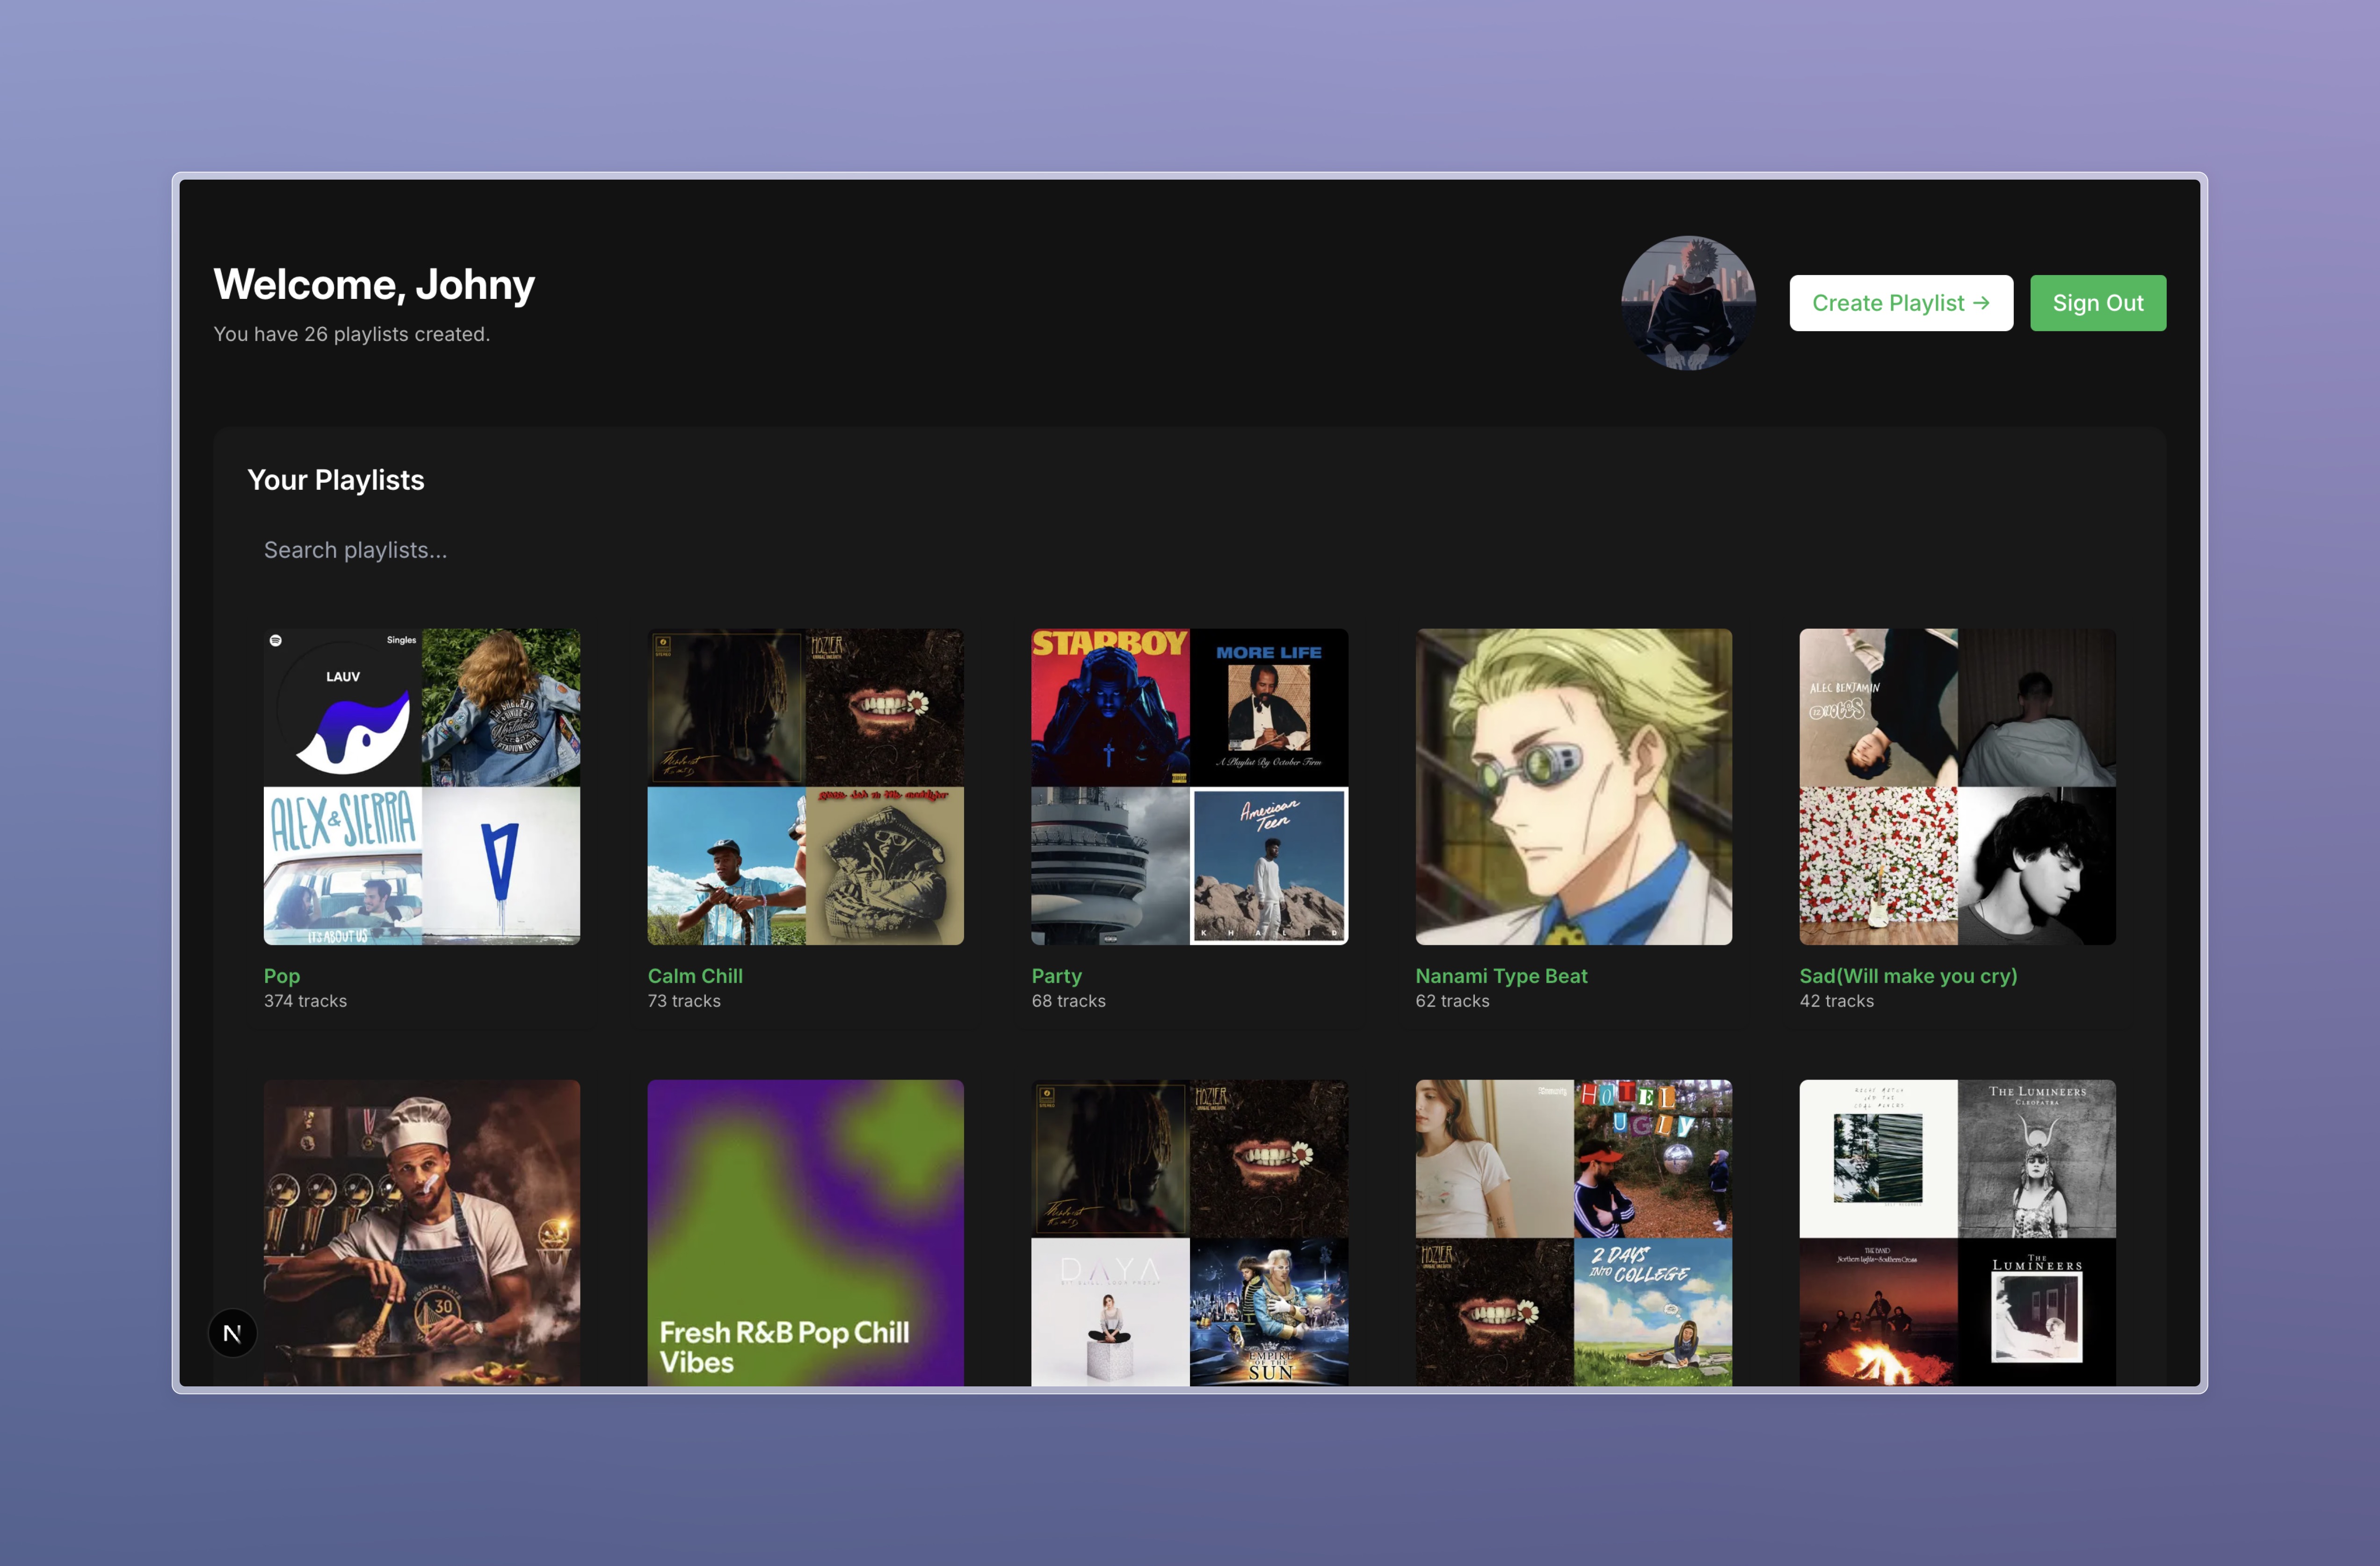
Task: Select the Party playlist title link
Action: [x=1056, y=976]
